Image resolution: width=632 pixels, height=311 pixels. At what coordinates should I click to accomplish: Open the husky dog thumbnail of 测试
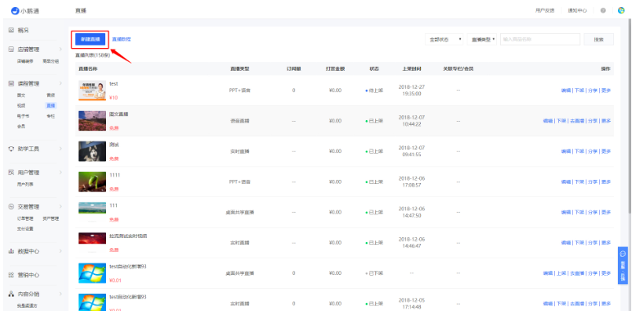(x=93, y=152)
